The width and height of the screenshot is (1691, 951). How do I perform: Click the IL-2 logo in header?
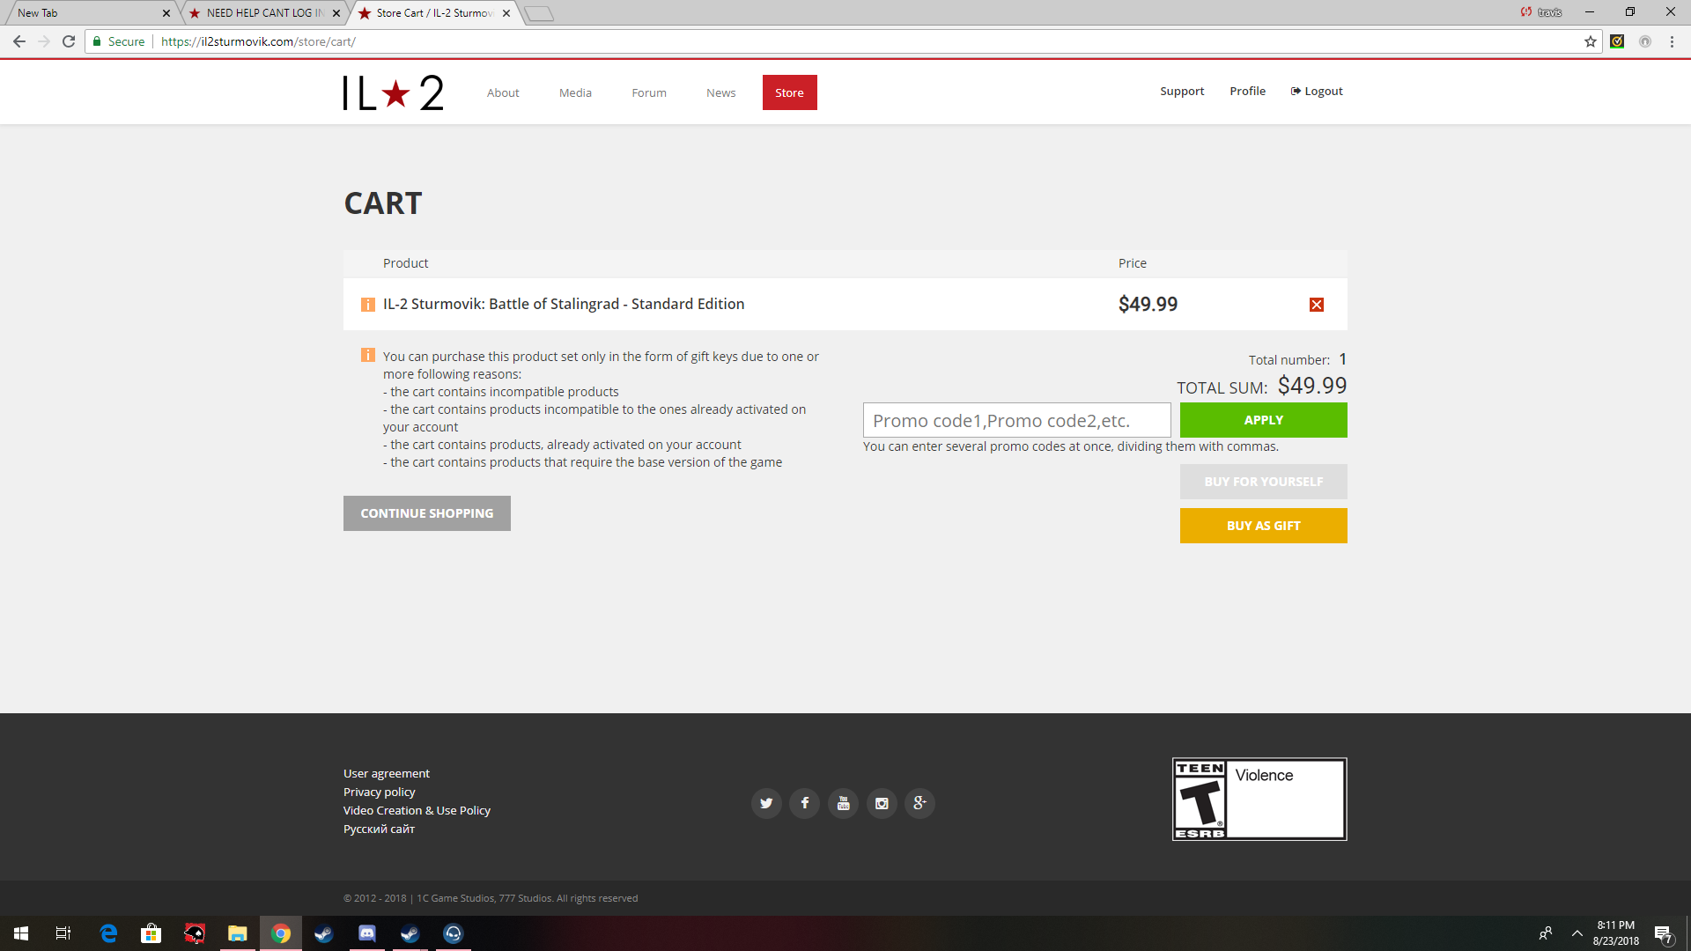[394, 92]
